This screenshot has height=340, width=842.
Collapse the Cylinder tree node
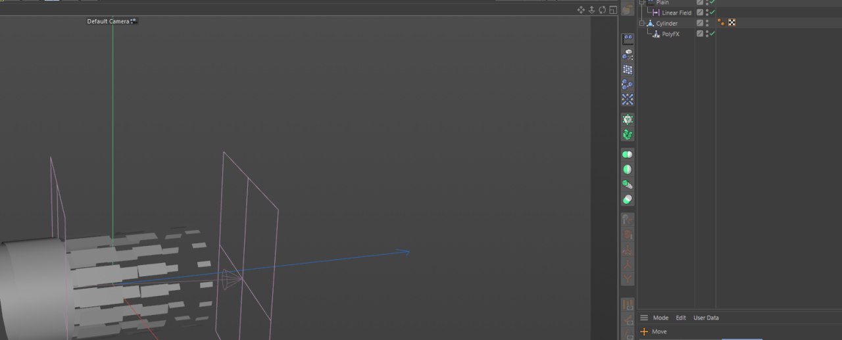(641, 23)
